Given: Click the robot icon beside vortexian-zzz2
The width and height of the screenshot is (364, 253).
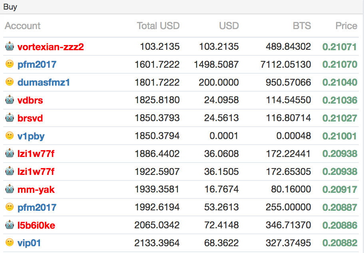Looking at the screenshot, I should point(10,46).
